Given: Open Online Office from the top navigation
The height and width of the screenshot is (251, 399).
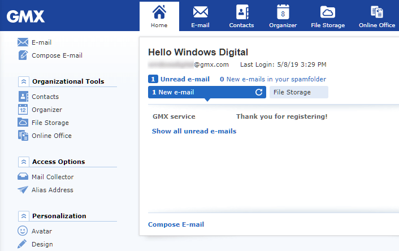Looking at the screenshot, I should click(x=376, y=12).
